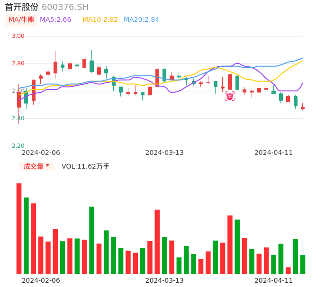Select the MA/牛熊 indicator button
The image size is (325, 287).
click(21, 20)
